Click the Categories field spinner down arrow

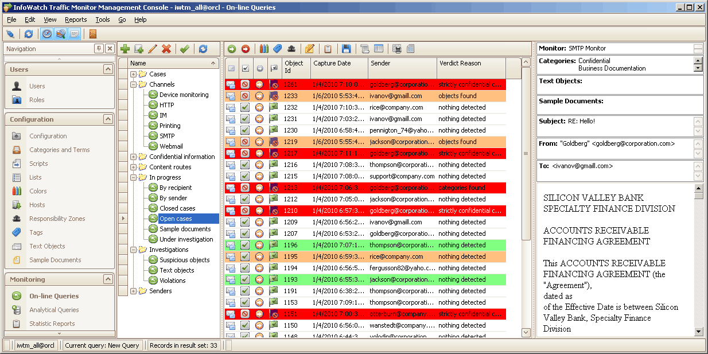(x=698, y=68)
